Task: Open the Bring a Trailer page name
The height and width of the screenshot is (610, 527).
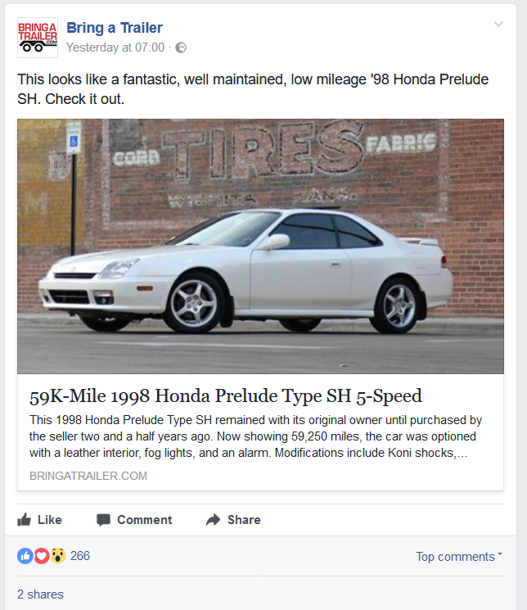Action: click(x=115, y=28)
